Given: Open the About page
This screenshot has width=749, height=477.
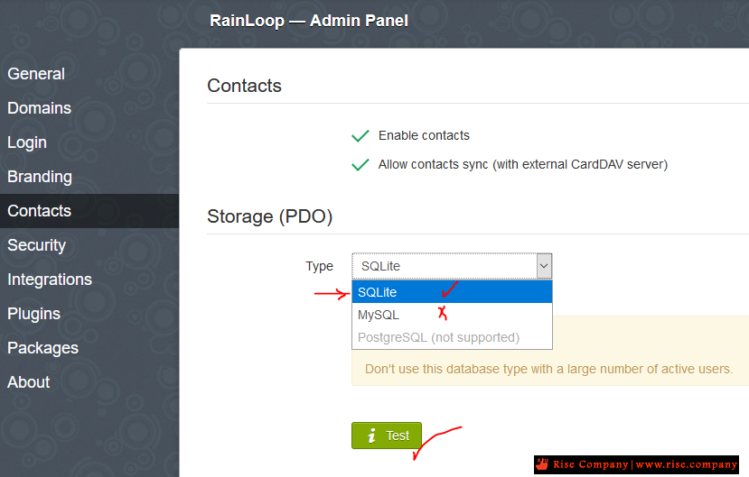Looking at the screenshot, I should [29, 382].
